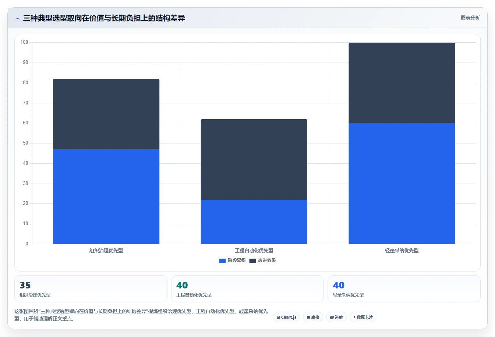Toggle the 阶段累积 legend item
This screenshot has height=337, width=495.
[x=232, y=260]
